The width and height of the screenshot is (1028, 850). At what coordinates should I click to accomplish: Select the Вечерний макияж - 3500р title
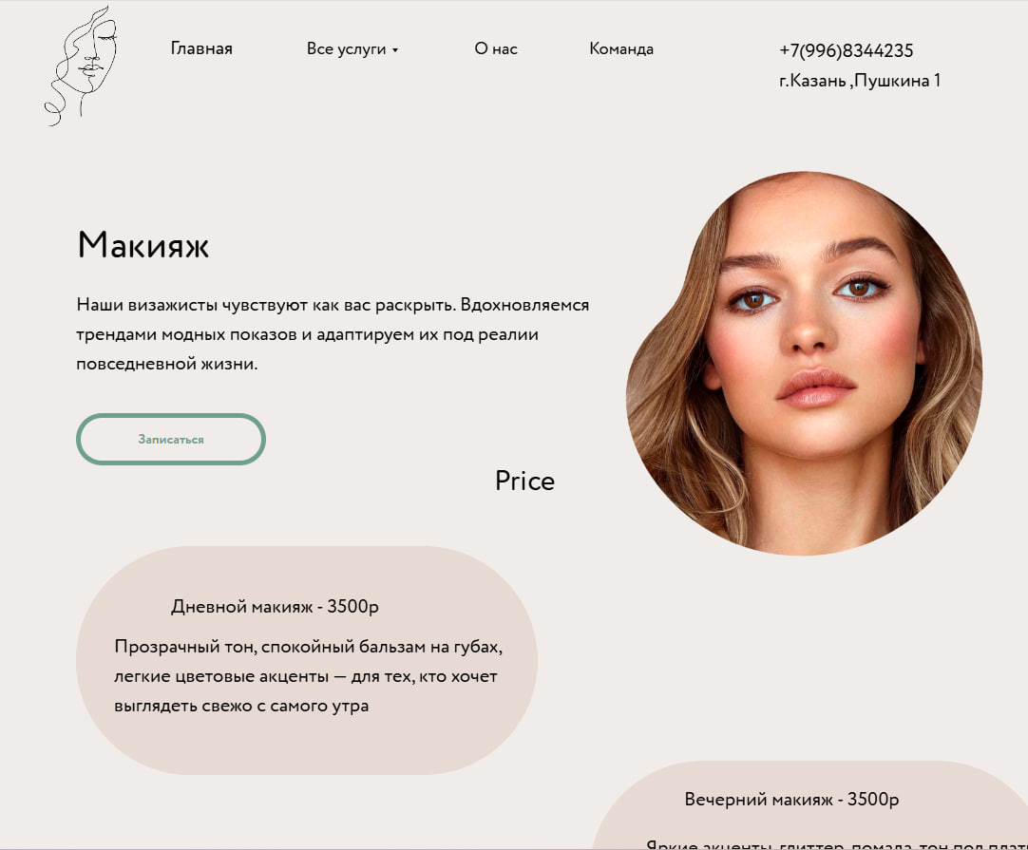pos(791,800)
